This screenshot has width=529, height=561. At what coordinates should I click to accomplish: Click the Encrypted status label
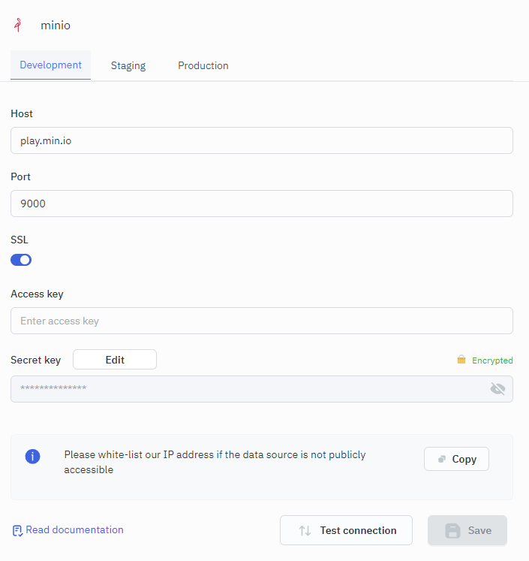pyautogui.click(x=492, y=360)
